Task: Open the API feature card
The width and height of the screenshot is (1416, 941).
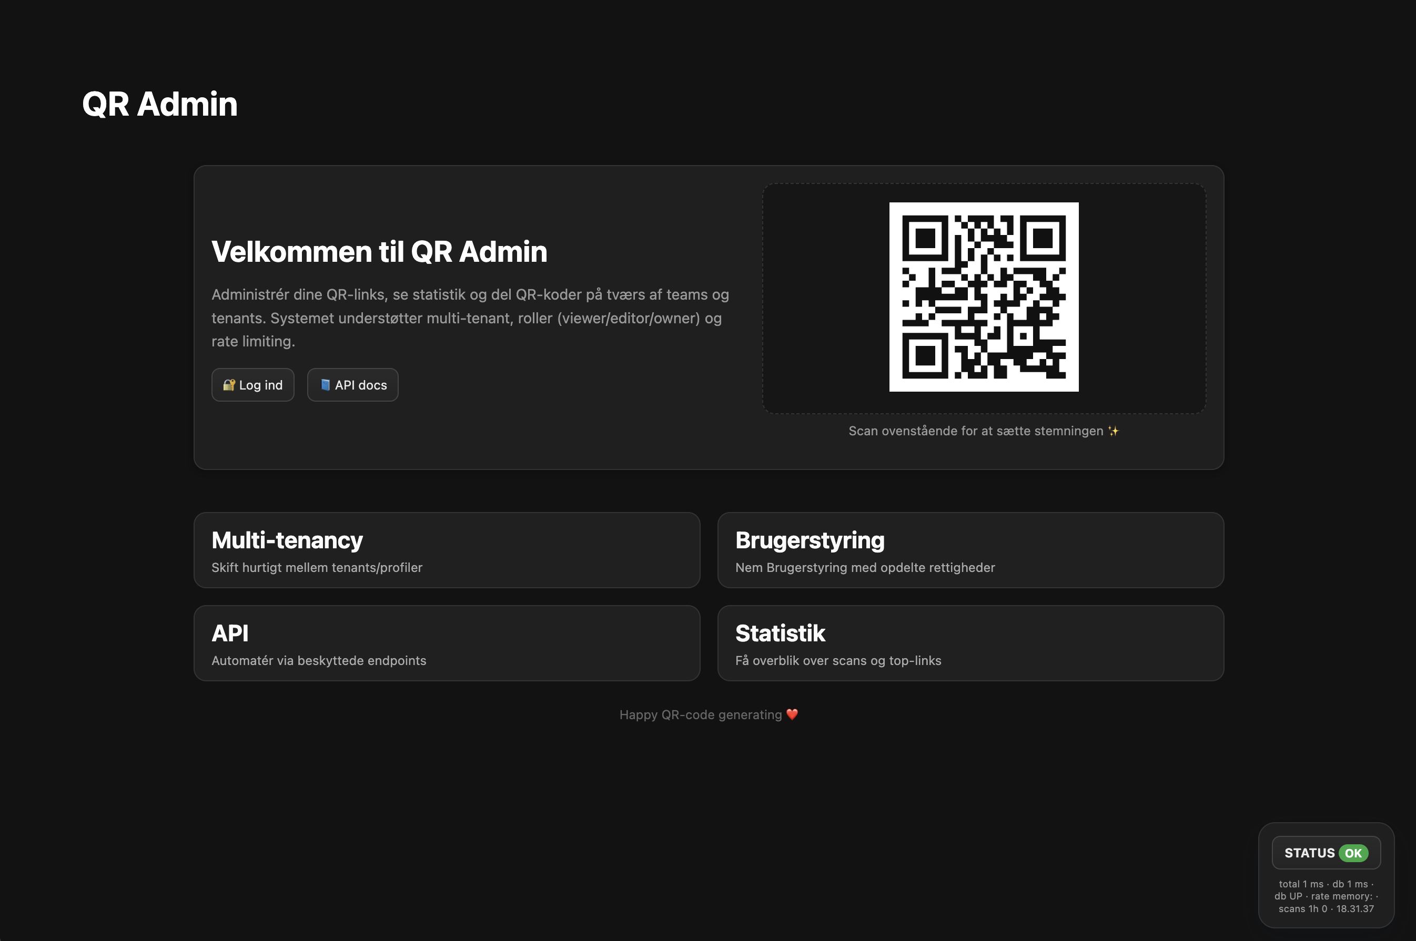Action: pos(447,643)
